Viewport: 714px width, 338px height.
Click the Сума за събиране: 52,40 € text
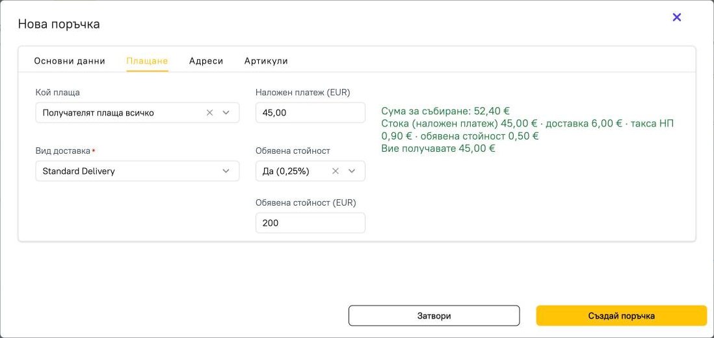445,111
